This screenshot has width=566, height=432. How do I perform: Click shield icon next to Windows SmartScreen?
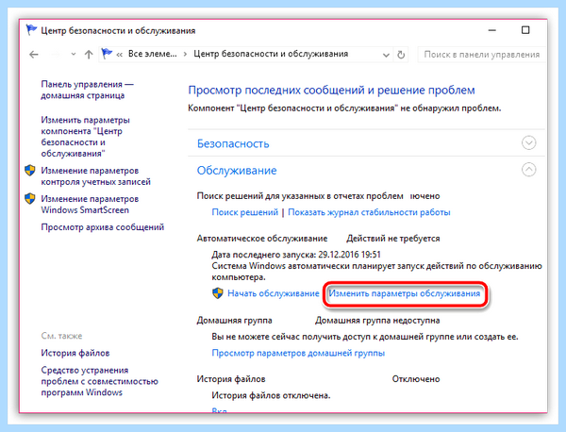pos(30,198)
